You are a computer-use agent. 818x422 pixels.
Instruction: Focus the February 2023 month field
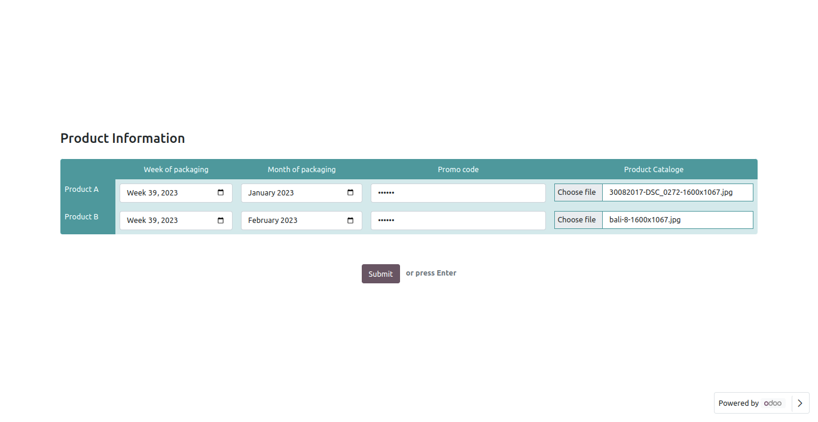point(301,221)
